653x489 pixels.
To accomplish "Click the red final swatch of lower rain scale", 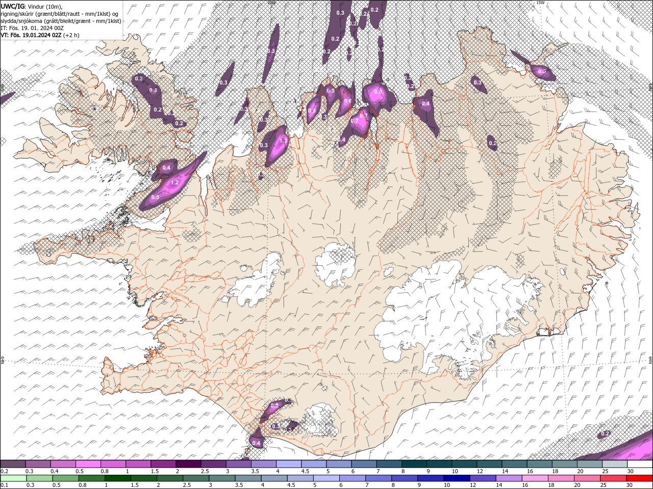I will point(639,478).
